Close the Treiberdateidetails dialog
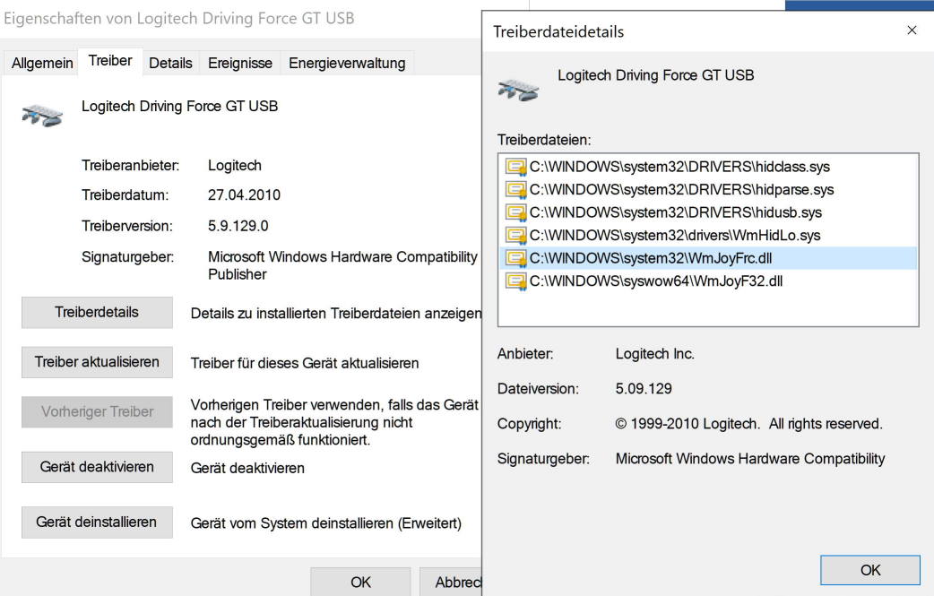Screen dimensions: 934x596 (912, 30)
